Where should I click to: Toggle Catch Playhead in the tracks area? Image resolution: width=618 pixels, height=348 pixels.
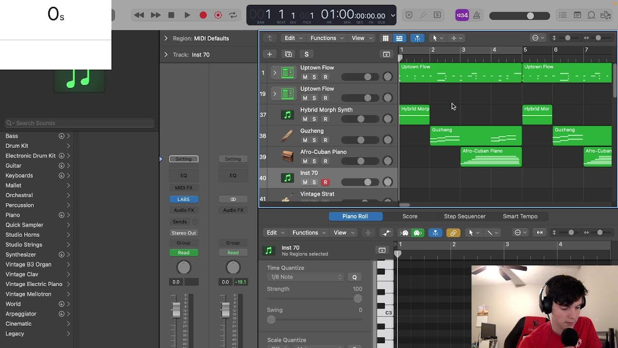coord(417,38)
